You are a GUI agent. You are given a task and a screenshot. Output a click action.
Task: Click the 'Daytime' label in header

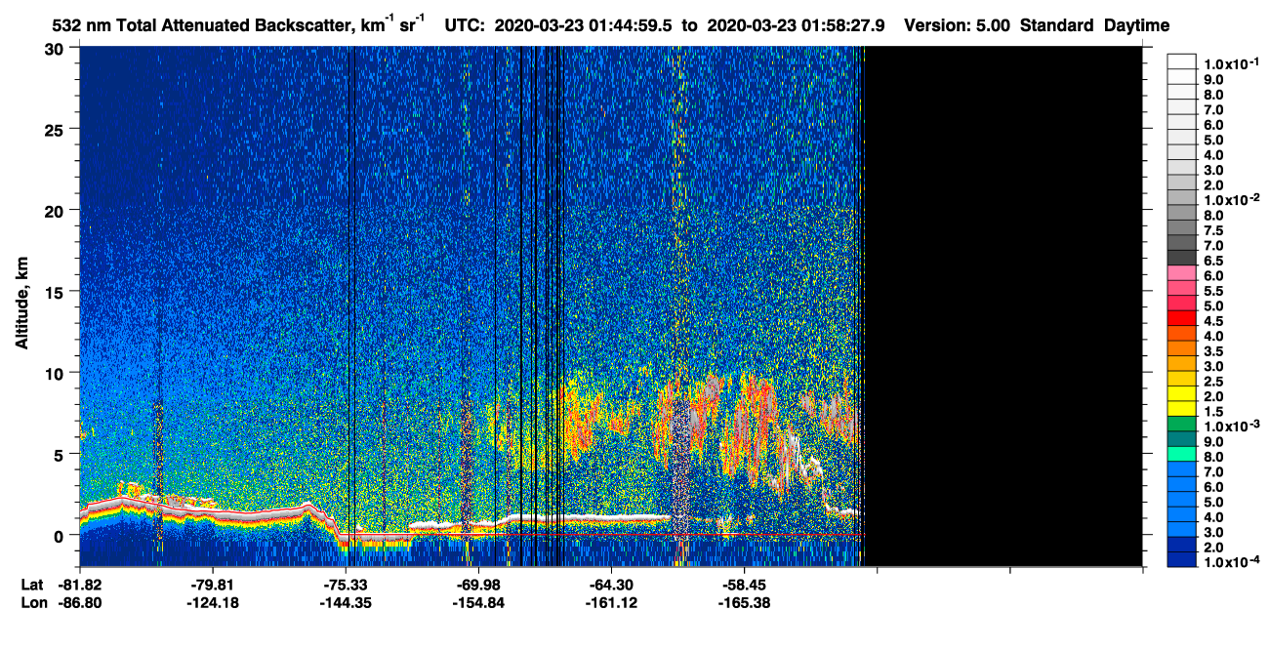(1137, 26)
